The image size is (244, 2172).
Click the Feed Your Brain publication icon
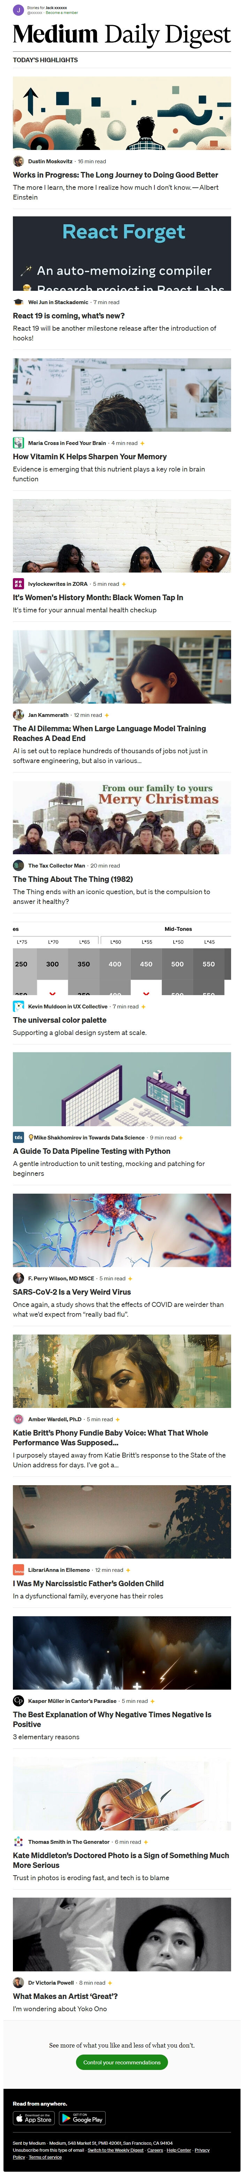click(18, 443)
